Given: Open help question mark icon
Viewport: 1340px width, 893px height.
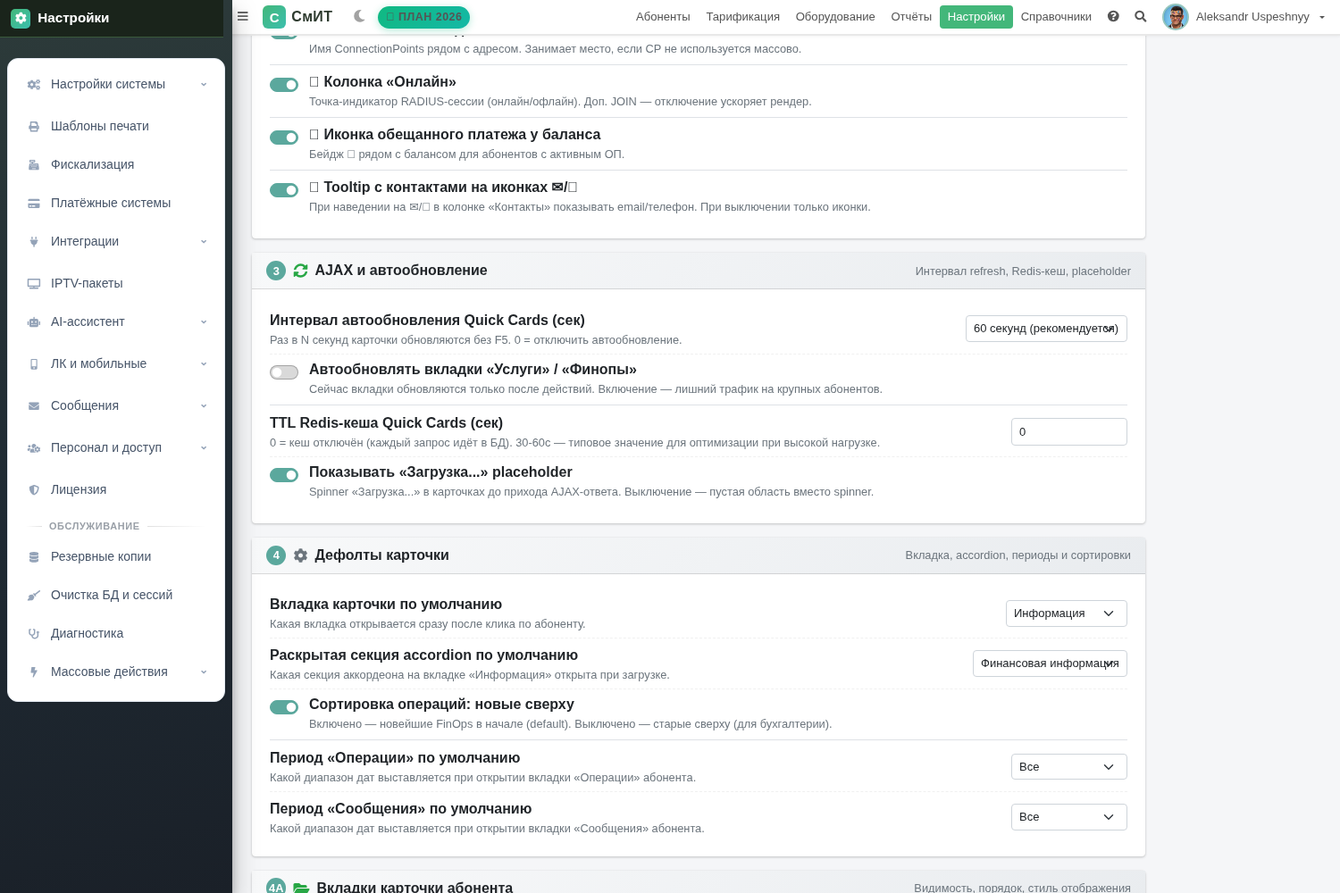Looking at the screenshot, I should pyautogui.click(x=1113, y=16).
